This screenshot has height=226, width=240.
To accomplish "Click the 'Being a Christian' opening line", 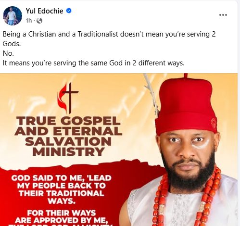I will coord(109,34).
